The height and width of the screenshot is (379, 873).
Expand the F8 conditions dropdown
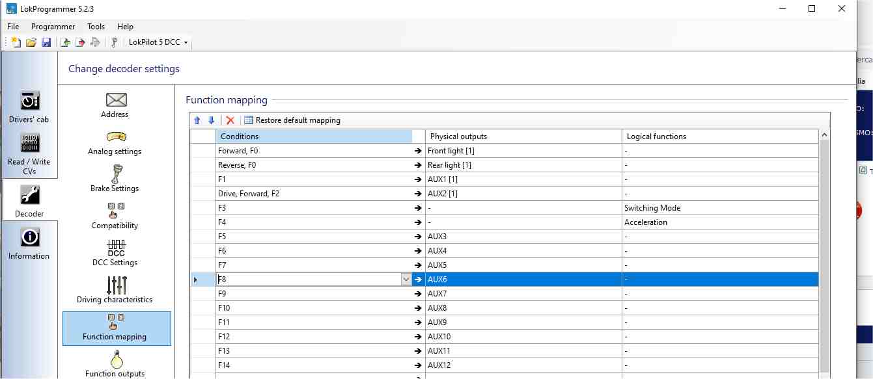406,280
